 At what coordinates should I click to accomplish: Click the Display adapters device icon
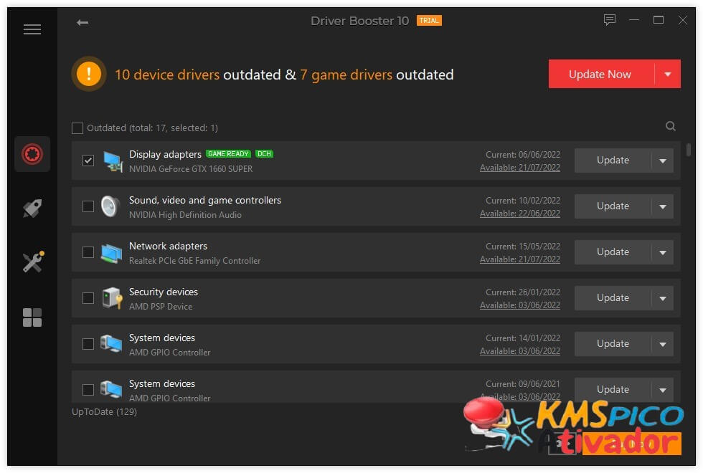pos(113,161)
